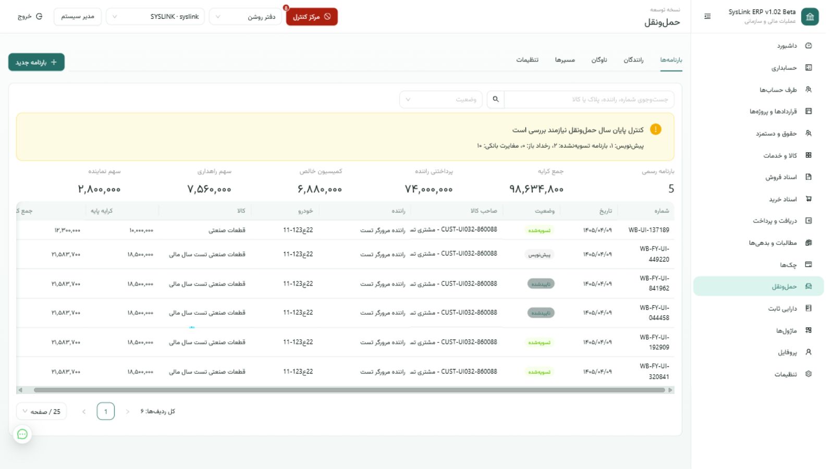Click the پیش‌نویس status badge

point(539,255)
